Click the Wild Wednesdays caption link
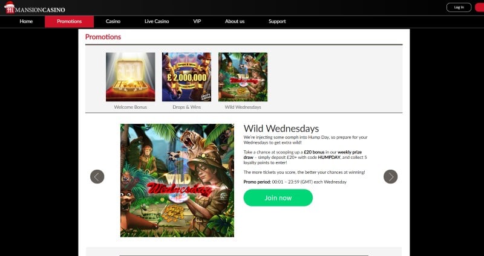 click(243, 107)
